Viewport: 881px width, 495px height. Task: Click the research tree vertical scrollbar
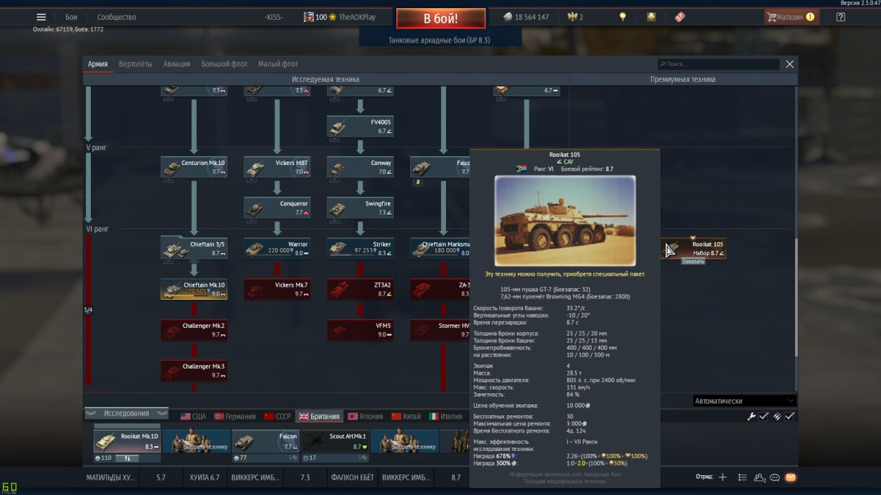[x=796, y=297]
